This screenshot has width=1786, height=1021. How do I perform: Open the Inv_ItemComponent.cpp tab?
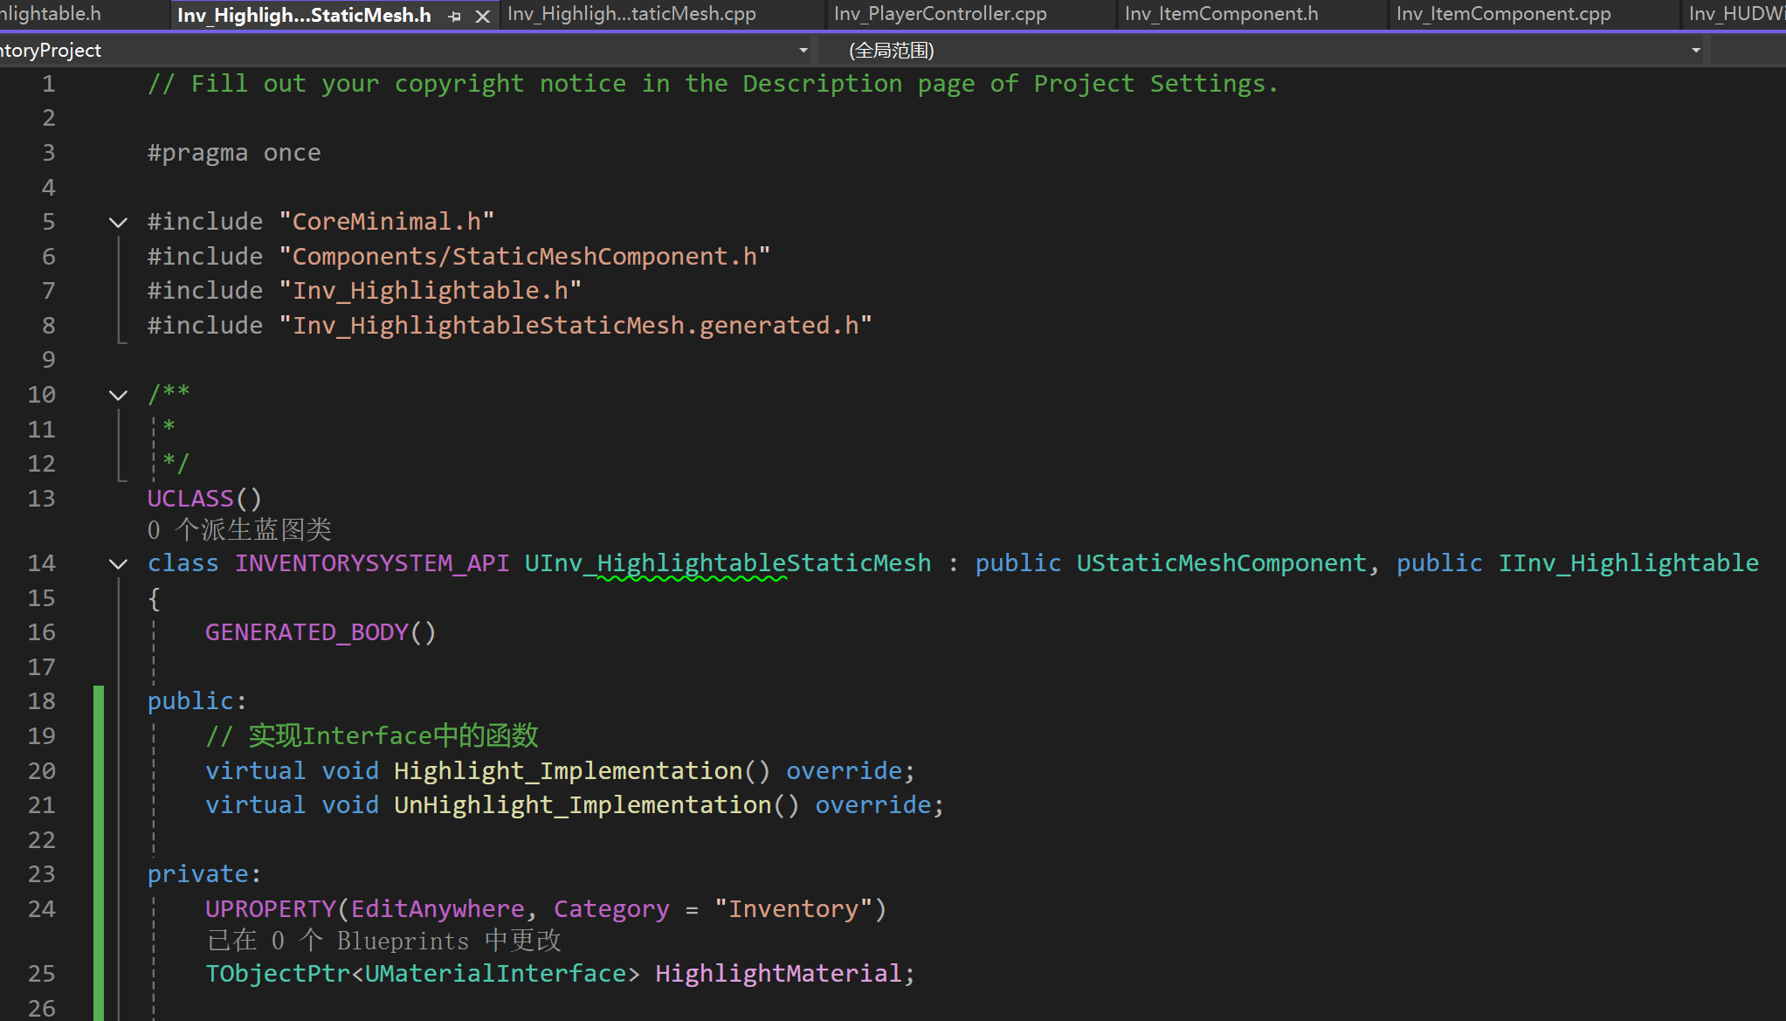tap(1503, 14)
